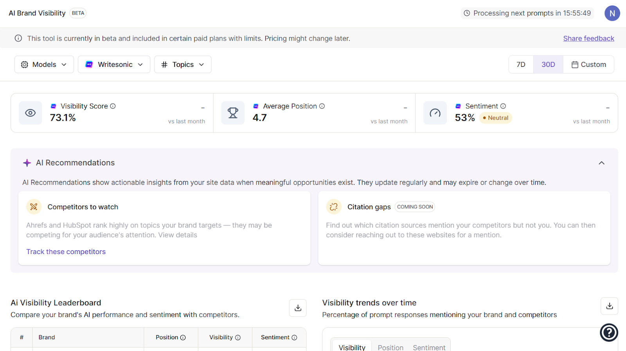
Task: Click the Visibility trends over time heading
Action: pyautogui.click(x=369, y=303)
